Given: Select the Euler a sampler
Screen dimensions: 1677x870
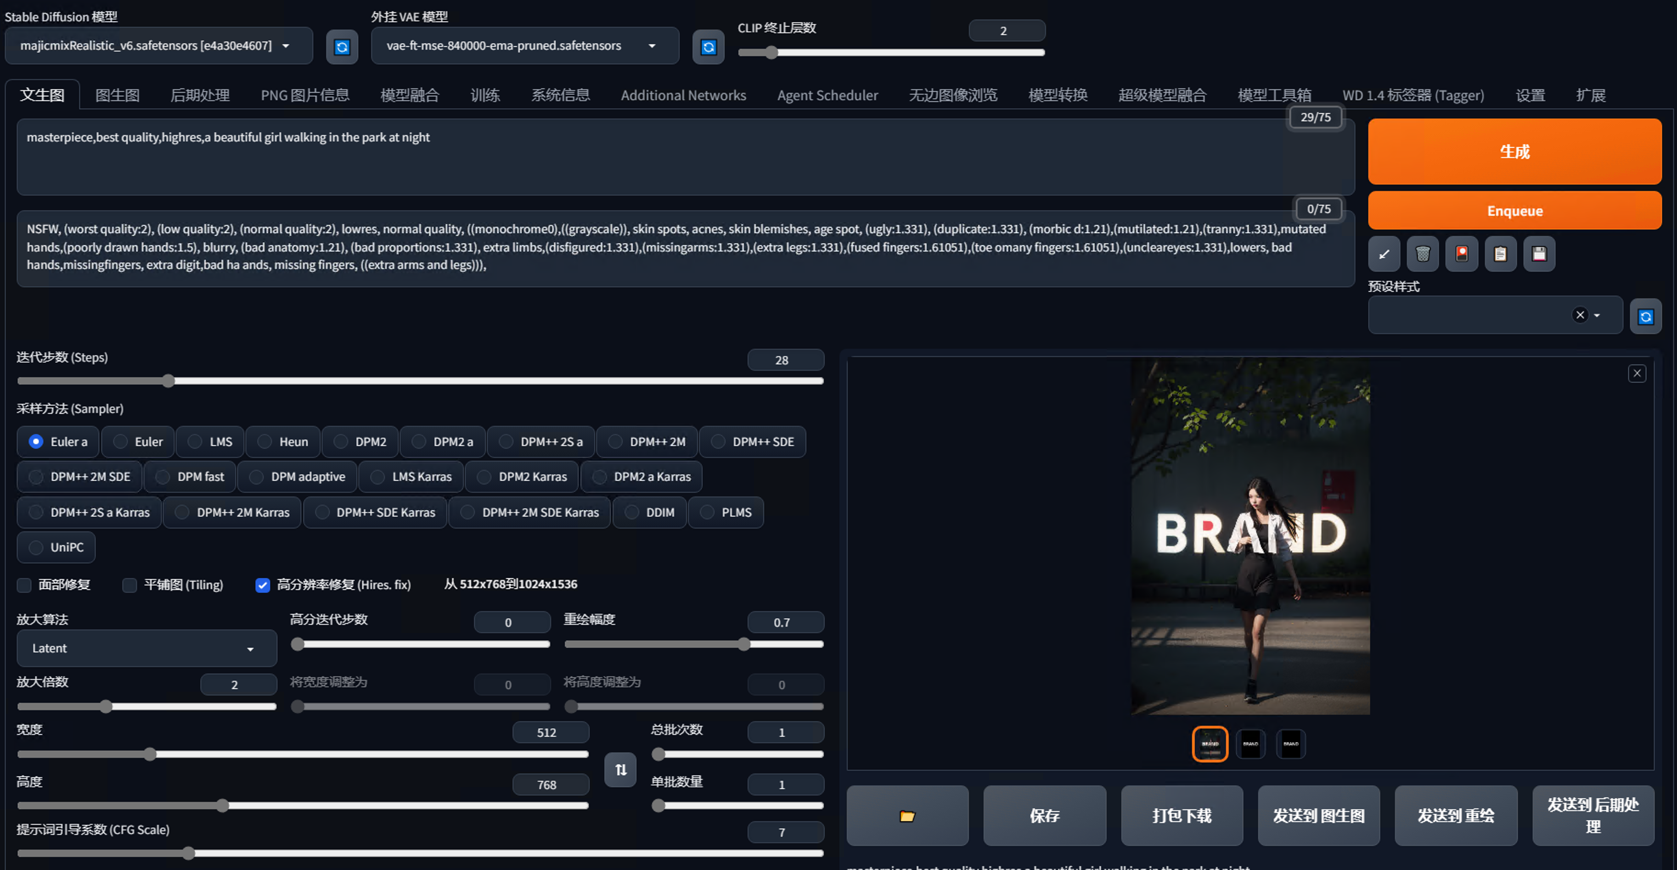Looking at the screenshot, I should click(x=58, y=442).
